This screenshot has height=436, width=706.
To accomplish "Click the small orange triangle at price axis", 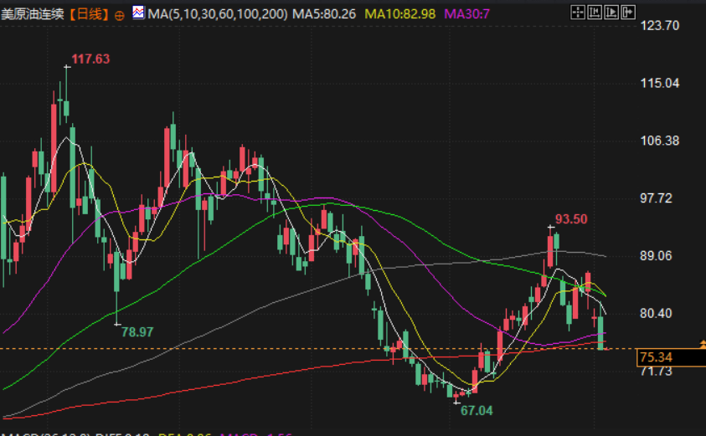I will click(703, 344).
